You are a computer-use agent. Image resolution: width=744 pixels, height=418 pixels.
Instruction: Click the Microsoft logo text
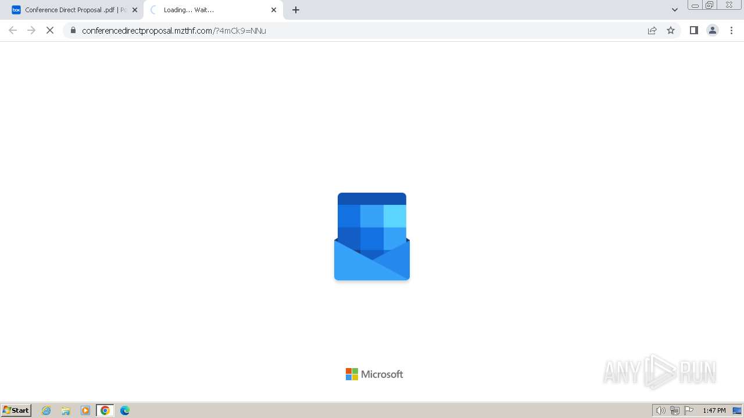[374, 374]
